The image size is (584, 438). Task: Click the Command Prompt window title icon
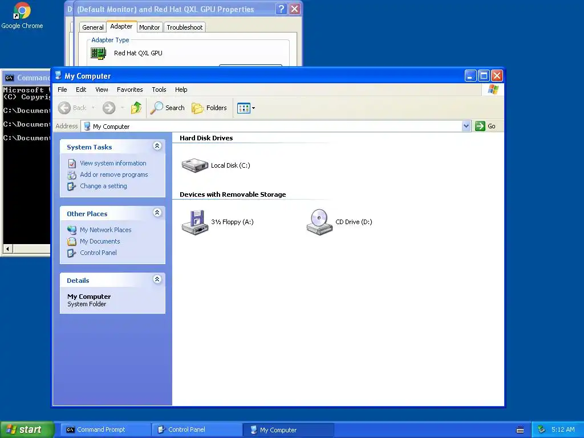(9, 78)
